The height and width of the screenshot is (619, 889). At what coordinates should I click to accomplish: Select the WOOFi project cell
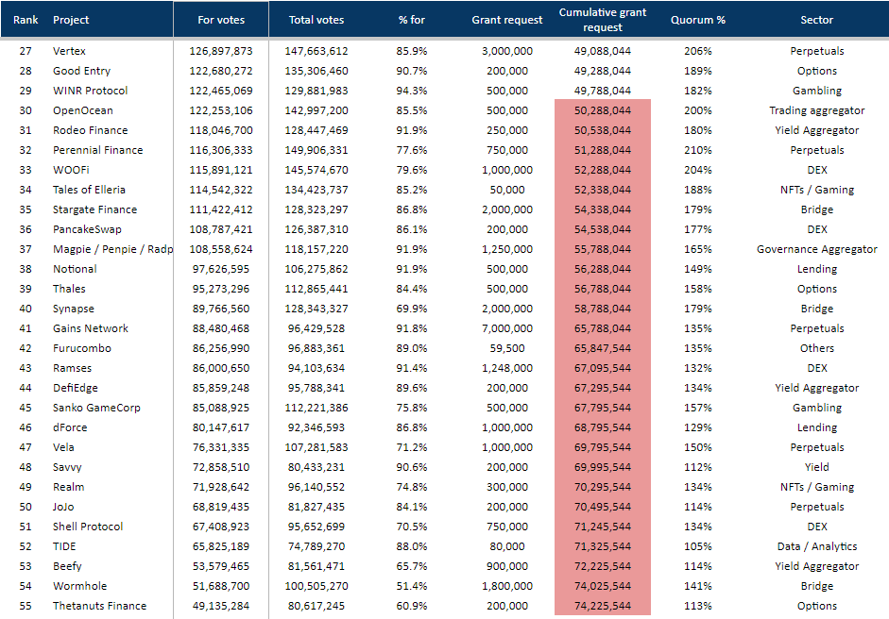[x=71, y=170]
